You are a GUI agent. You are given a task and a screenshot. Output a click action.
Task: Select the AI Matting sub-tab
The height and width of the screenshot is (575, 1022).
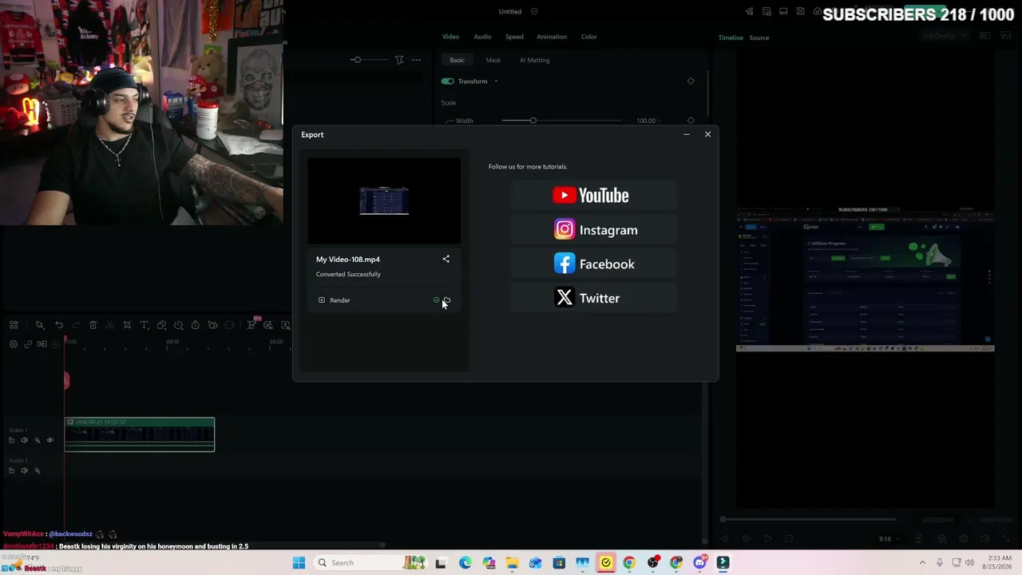[x=534, y=60]
